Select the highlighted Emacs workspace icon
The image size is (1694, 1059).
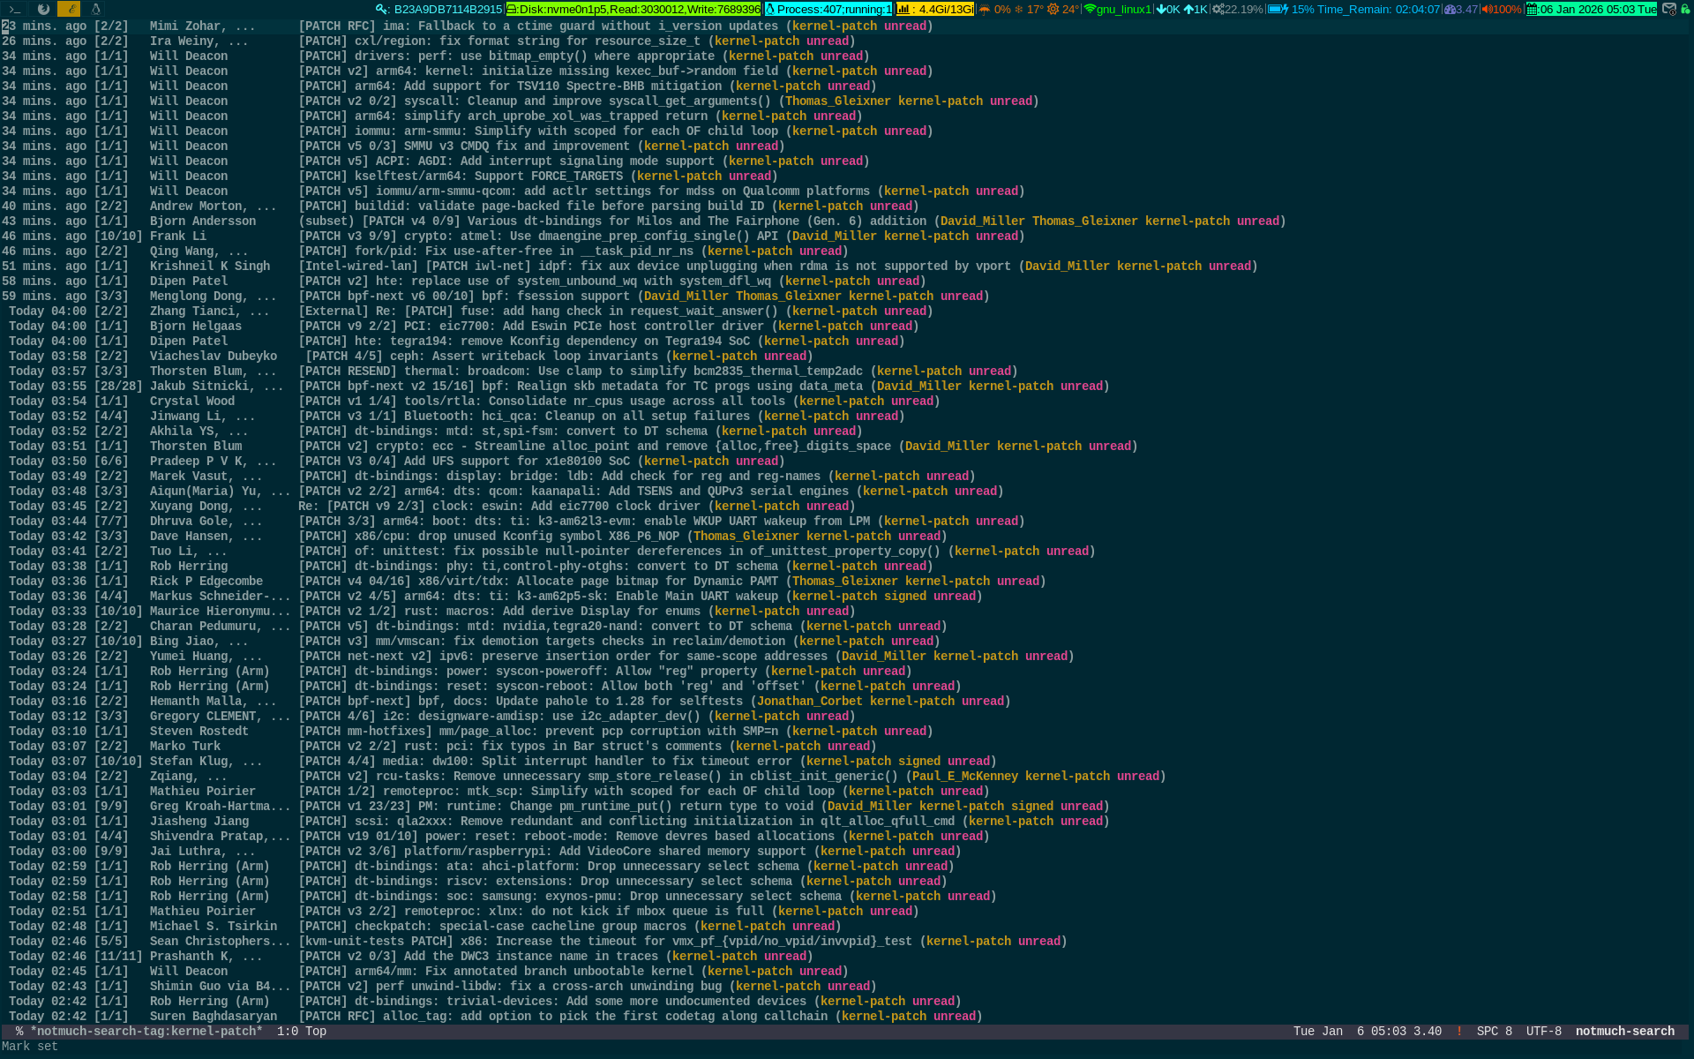tap(69, 9)
